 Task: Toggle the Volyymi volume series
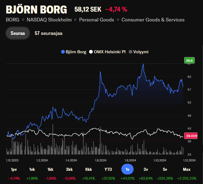coord(139,52)
